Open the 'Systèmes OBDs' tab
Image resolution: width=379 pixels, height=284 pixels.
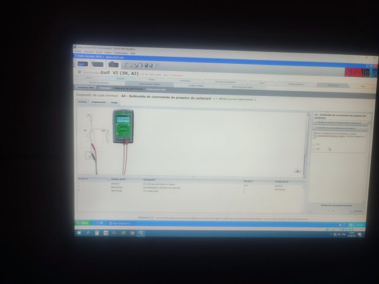(86, 88)
